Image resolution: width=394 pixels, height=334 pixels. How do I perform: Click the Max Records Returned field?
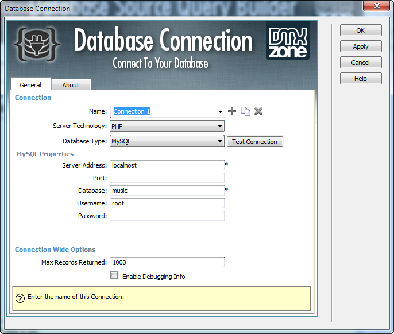pyautogui.click(x=167, y=262)
